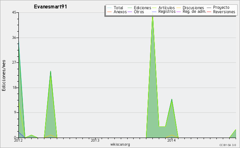Select the Discusiones legend entry
240x148 pixels.
tap(193, 8)
